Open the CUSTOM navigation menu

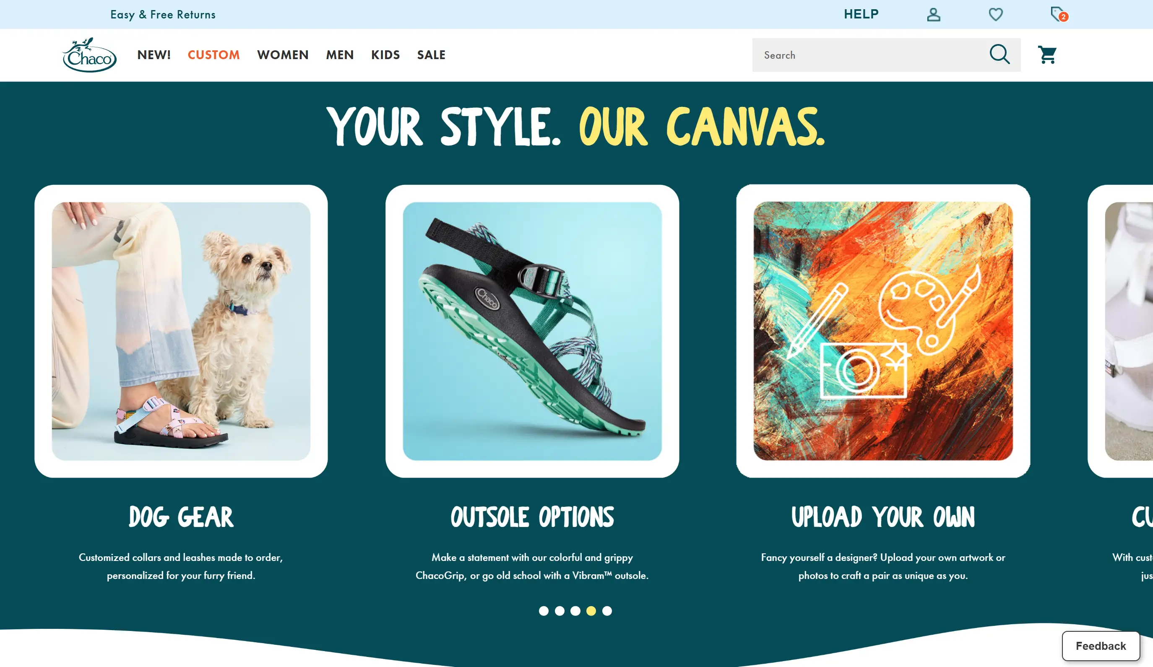(x=213, y=55)
